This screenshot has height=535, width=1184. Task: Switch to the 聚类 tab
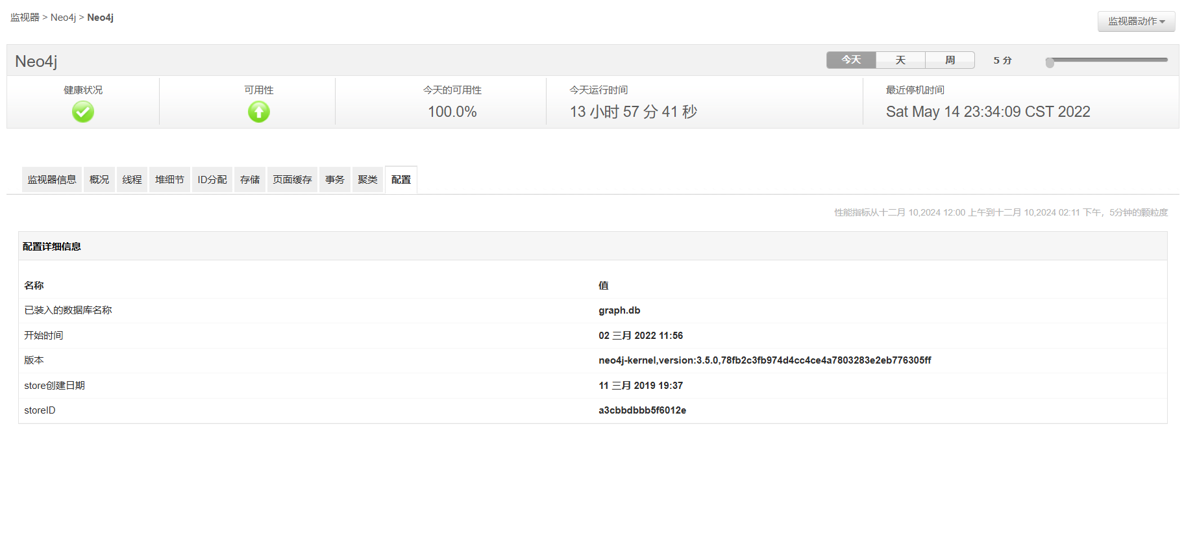click(367, 179)
